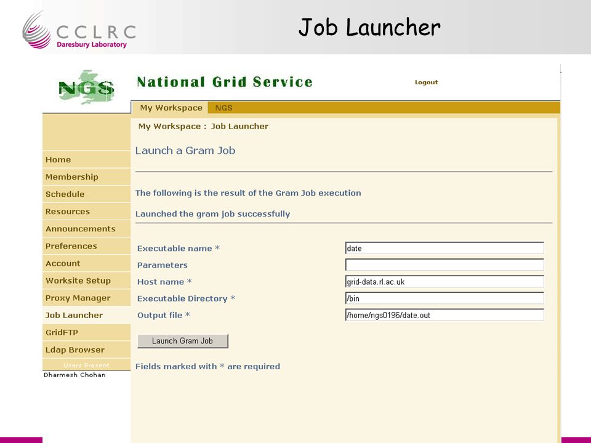Click the 'Users Present' label

[x=86, y=365]
